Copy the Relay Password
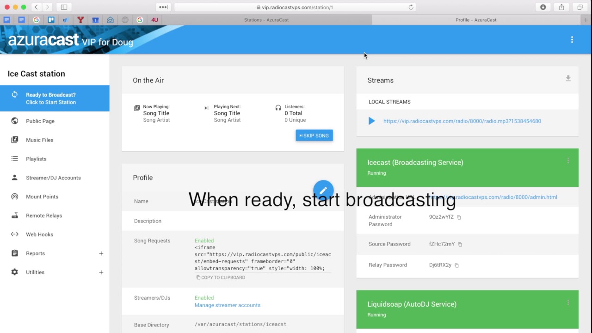 (x=456, y=265)
